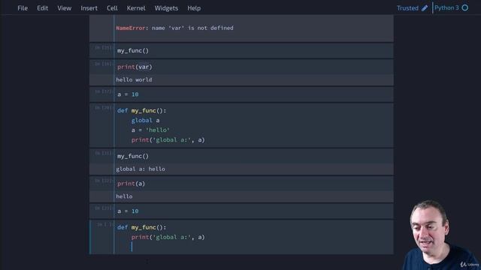
Task: Open the Widgets menu
Action: (x=166, y=8)
